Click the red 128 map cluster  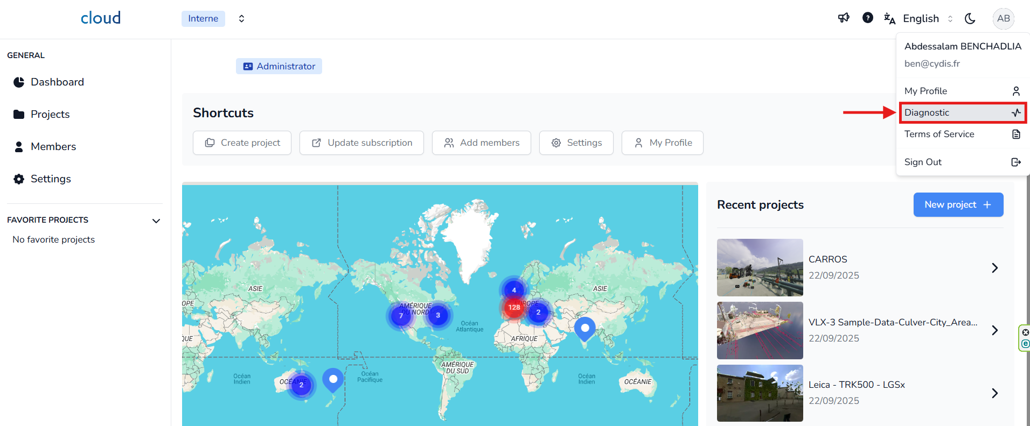(x=514, y=307)
